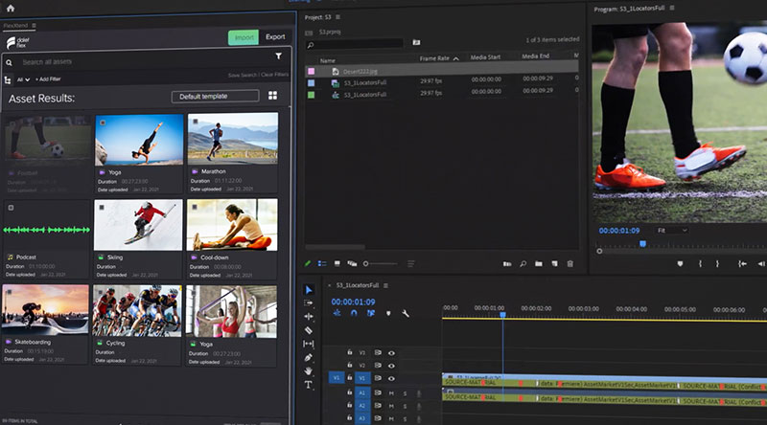Mute audio track A2
The image size is (767, 425).
coord(391,406)
